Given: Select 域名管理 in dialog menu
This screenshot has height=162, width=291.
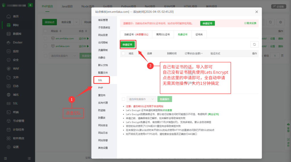Looking at the screenshot, I should tap(103, 20).
